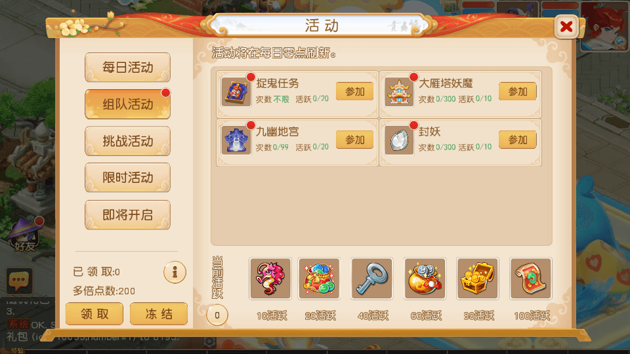Click the 冻结 button
Viewport: 630px width, 354px height.
[159, 313]
